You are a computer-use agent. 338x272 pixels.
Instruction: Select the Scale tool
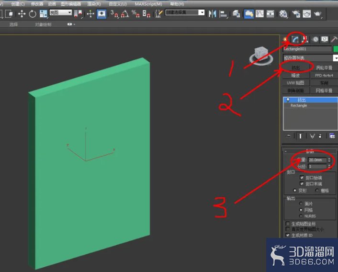click(43, 14)
